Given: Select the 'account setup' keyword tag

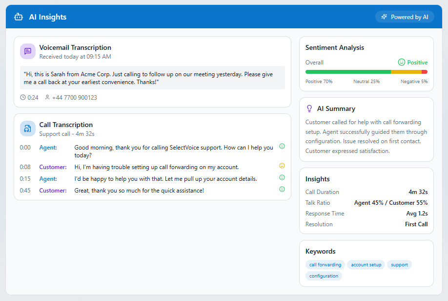Looking at the screenshot, I should 366,265.
